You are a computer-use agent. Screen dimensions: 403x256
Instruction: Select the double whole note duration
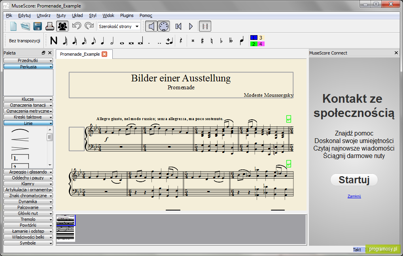click(x=131, y=43)
